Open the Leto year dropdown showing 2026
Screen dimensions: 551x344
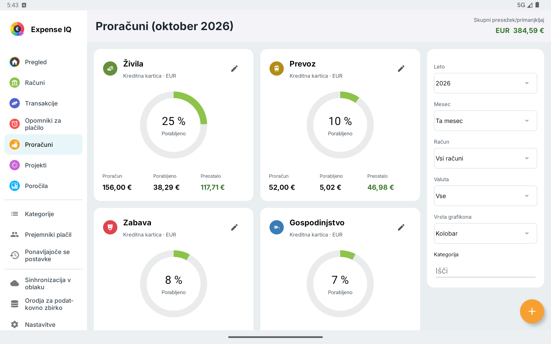click(485, 83)
